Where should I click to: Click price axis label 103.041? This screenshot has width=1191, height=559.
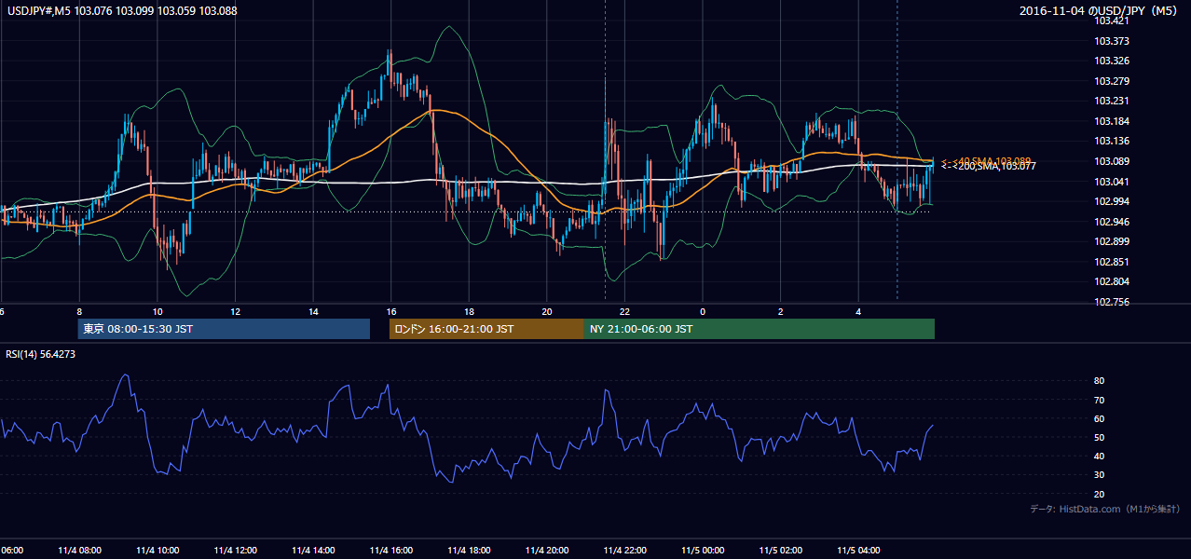coord(1112,182)
